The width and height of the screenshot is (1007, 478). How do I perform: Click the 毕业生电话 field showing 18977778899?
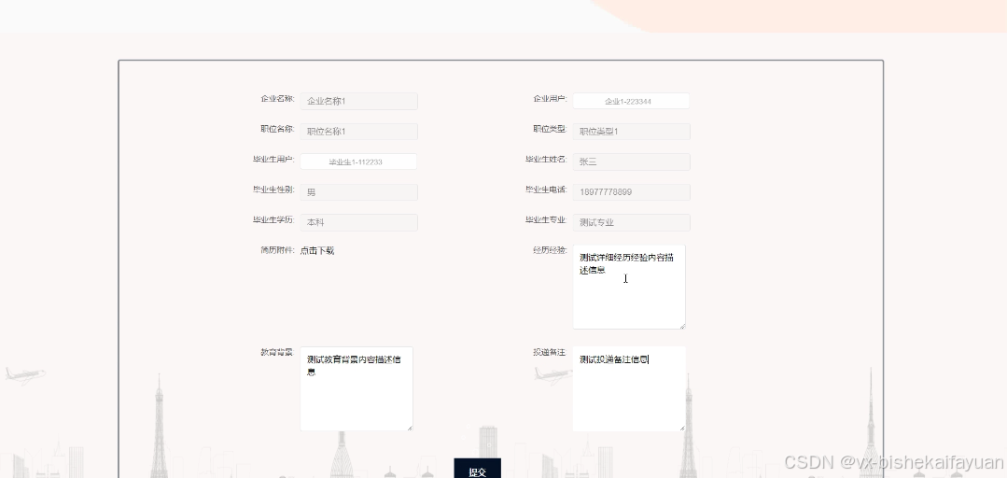point(631,191)
